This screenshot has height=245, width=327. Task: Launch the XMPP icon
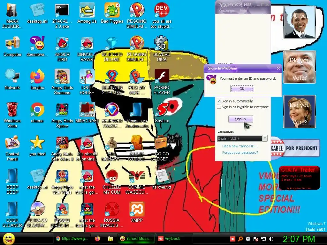point(137,212)
